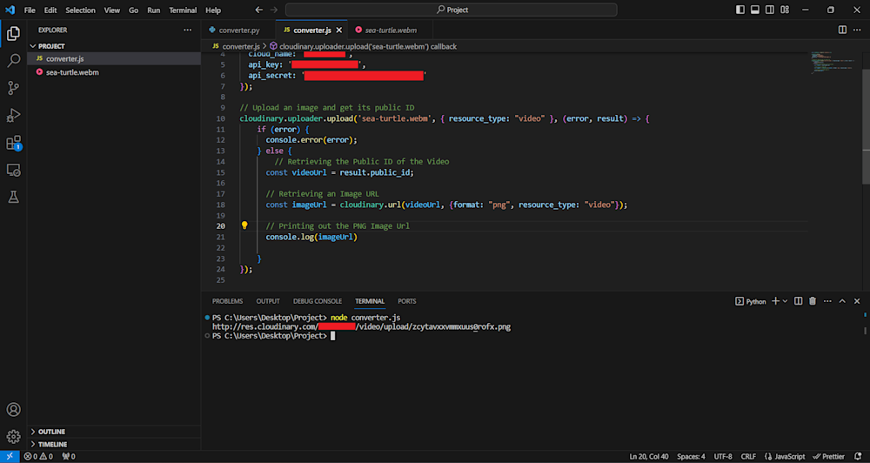Open notifications bell in status bar
The height and width of the screenshot is (463, 870).
tap(858, 456)
